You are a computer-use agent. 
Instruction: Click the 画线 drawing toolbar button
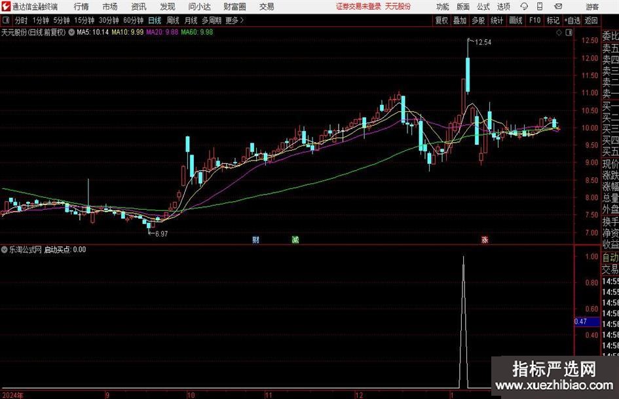[x=516, y=20]
